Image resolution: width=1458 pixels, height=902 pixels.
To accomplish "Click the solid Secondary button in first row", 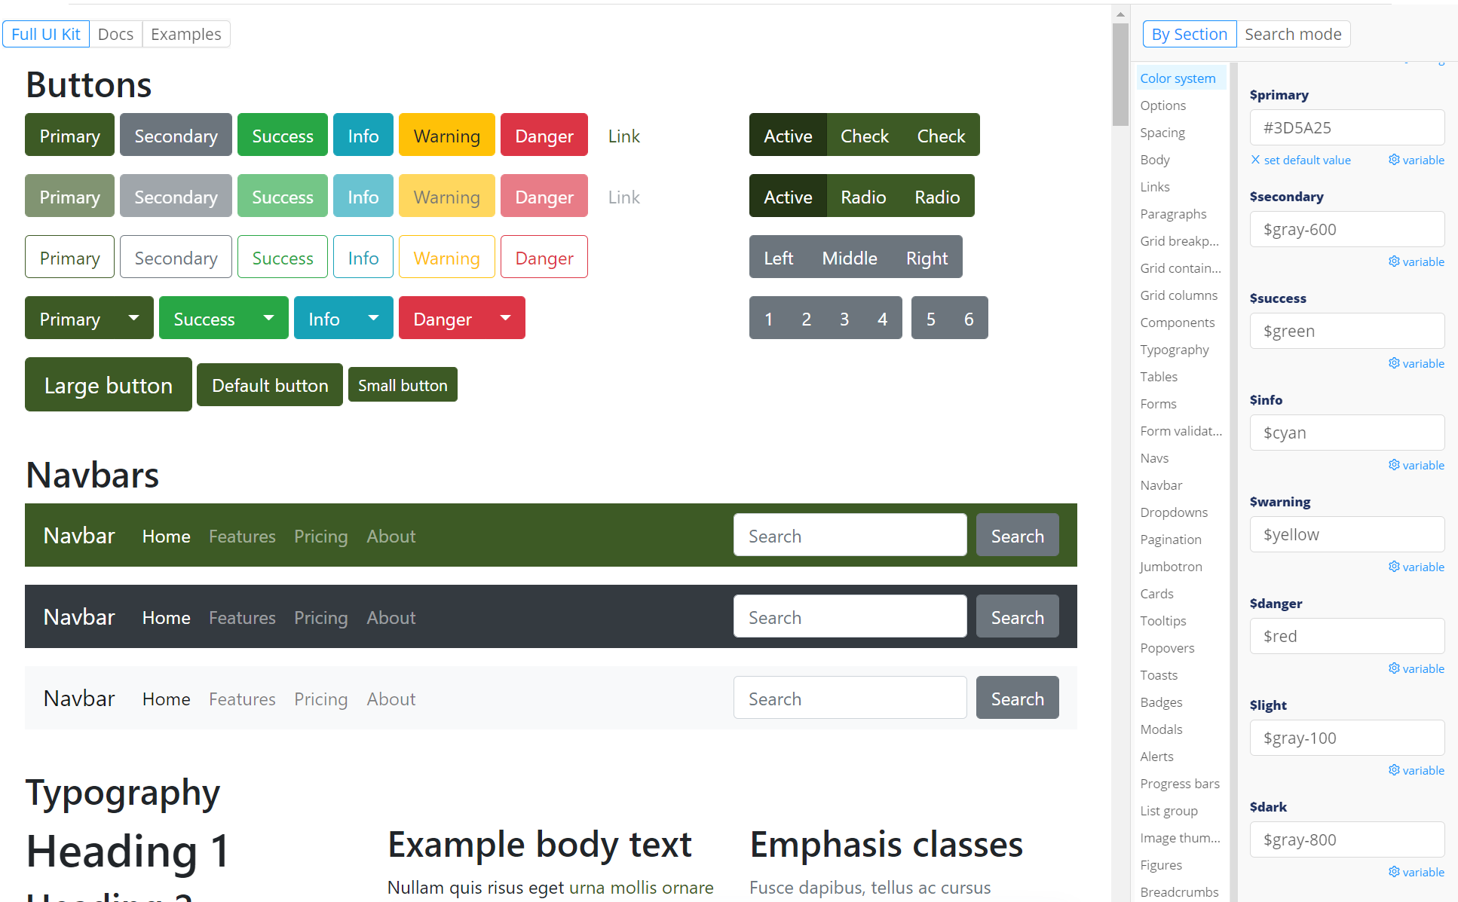I will click(176, 135).
